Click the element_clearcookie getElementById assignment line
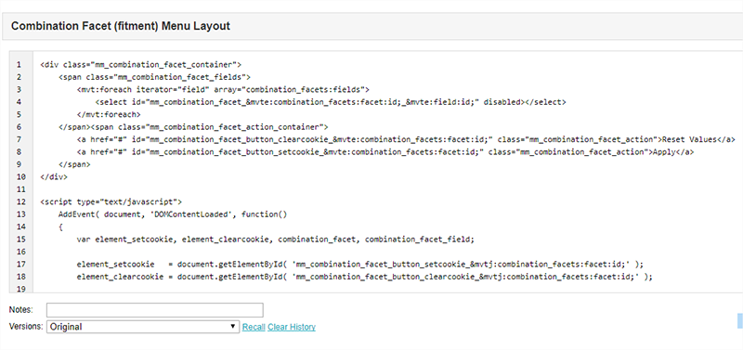The image size is (743, 350). click(365, 277)
